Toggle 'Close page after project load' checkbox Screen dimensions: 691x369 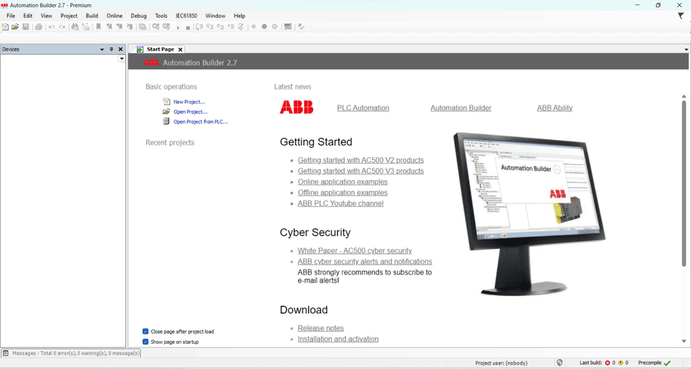pos(145,332)
